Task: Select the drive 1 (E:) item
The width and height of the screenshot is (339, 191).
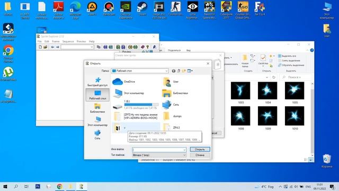Action: pyautogui.click(x=136, y=105)
